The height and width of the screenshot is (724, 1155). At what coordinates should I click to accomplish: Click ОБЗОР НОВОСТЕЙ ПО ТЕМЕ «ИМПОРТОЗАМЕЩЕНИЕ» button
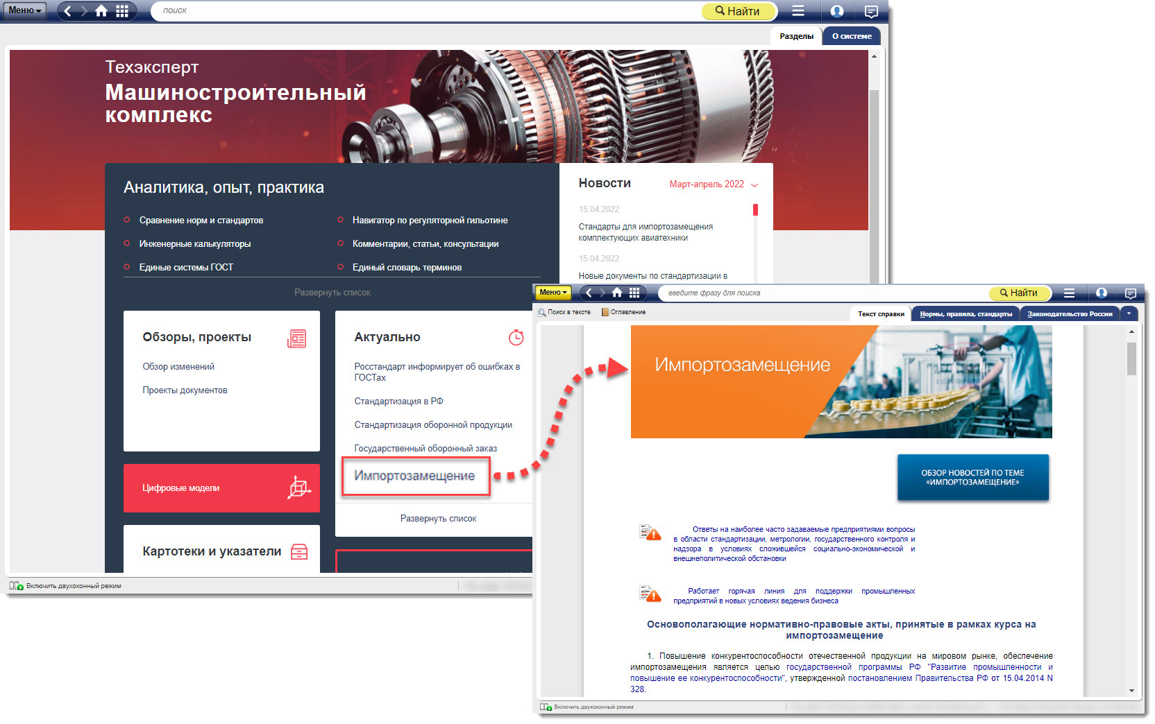(972, 477)
